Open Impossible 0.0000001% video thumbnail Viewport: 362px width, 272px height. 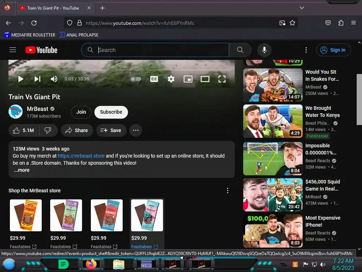pos(273,159)
